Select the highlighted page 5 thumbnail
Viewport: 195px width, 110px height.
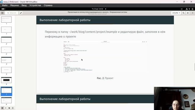pos(6,90)
